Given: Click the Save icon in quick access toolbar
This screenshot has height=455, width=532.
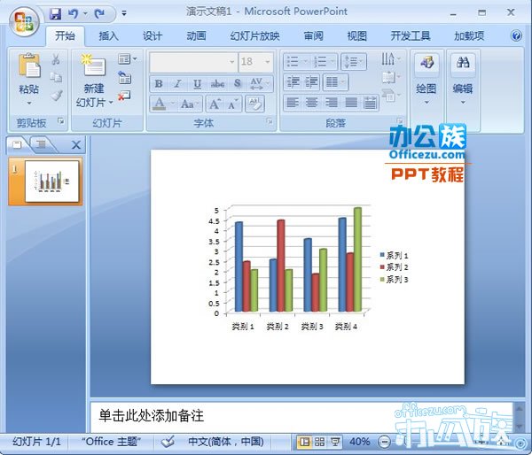Looking at the screenshot, I should pos(56,13).
